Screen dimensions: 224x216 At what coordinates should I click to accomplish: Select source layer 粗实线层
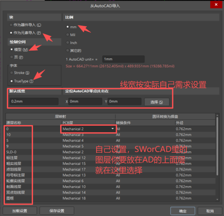(14, 163)
